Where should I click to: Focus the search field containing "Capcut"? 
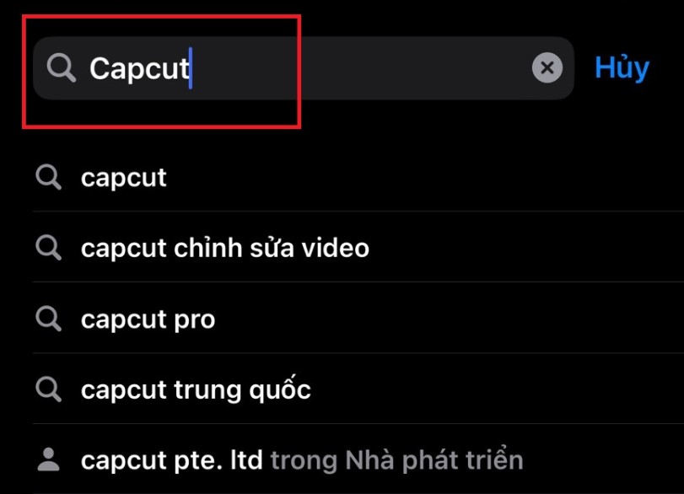coord(303,68)
